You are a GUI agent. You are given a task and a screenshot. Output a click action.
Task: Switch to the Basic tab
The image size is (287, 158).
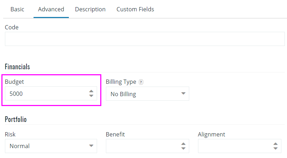pos(17,9)
